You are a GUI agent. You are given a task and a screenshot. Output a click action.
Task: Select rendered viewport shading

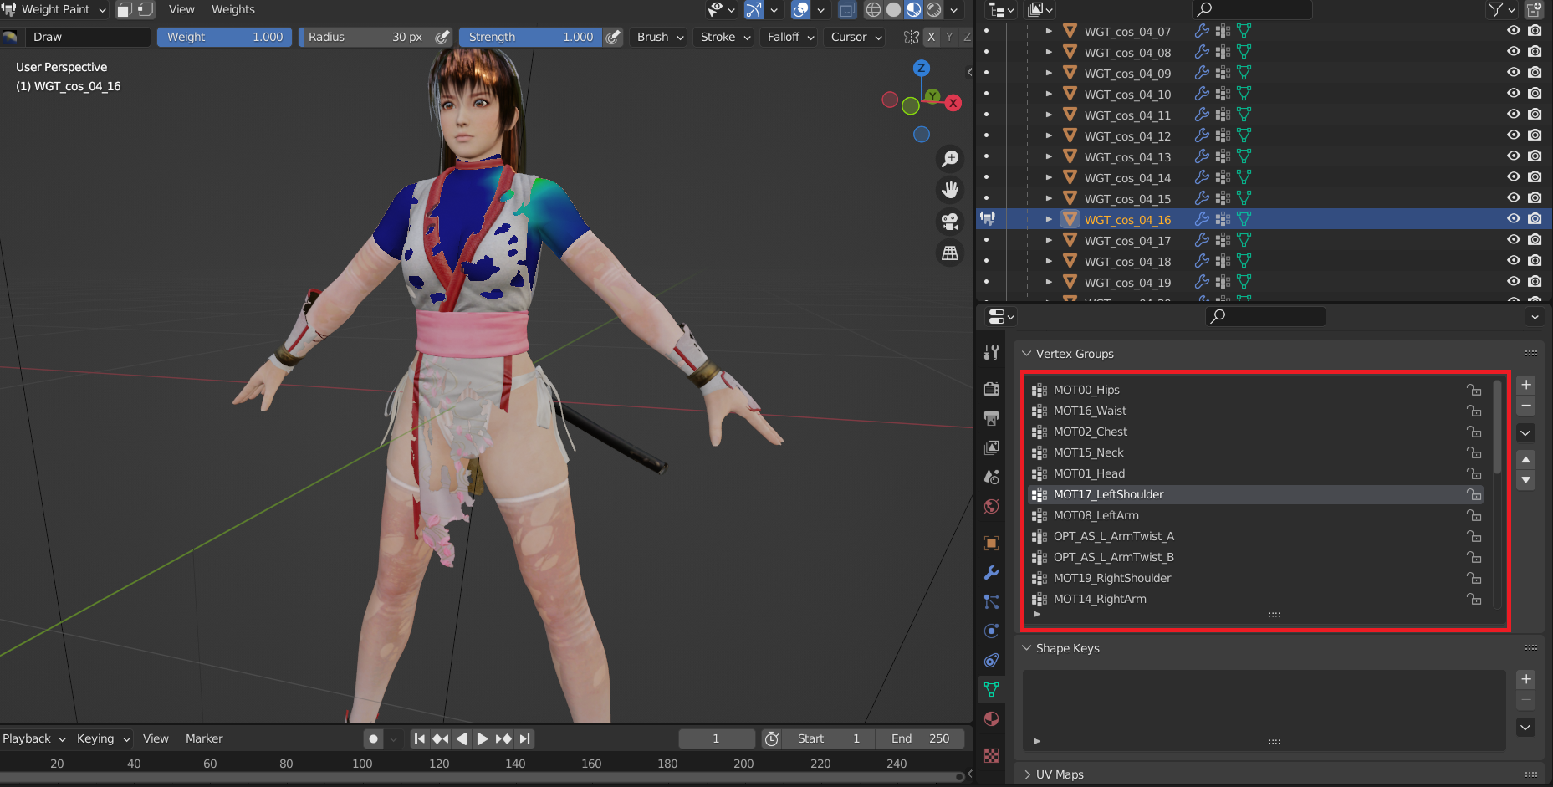933,10
